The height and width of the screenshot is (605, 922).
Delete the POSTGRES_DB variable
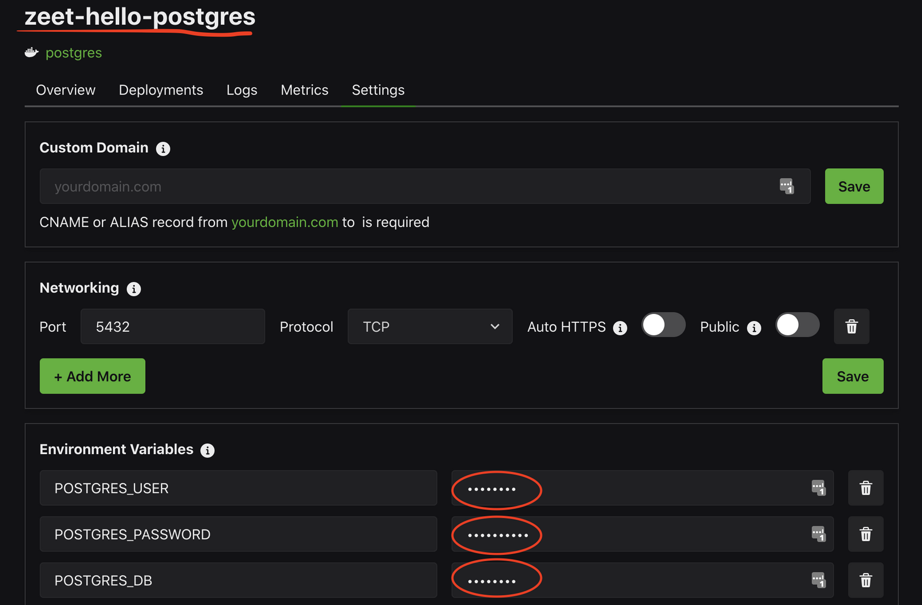pyautogui.click(x=866, y=580)
